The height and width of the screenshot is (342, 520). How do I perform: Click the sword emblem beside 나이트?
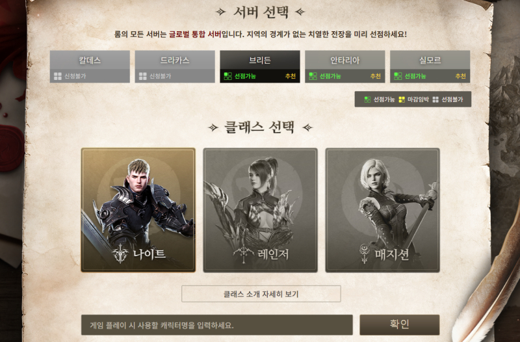[120, 254]
